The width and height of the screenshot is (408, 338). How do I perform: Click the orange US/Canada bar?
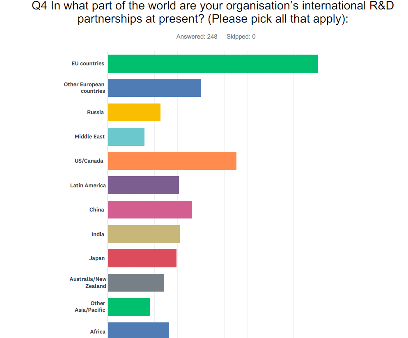coord(172,161)
